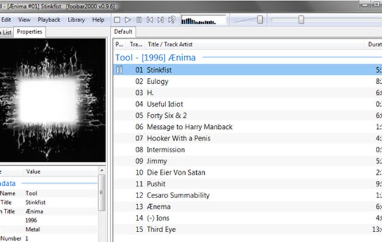
Task: Select track 13 Ænema
Action: pos(248,207)
